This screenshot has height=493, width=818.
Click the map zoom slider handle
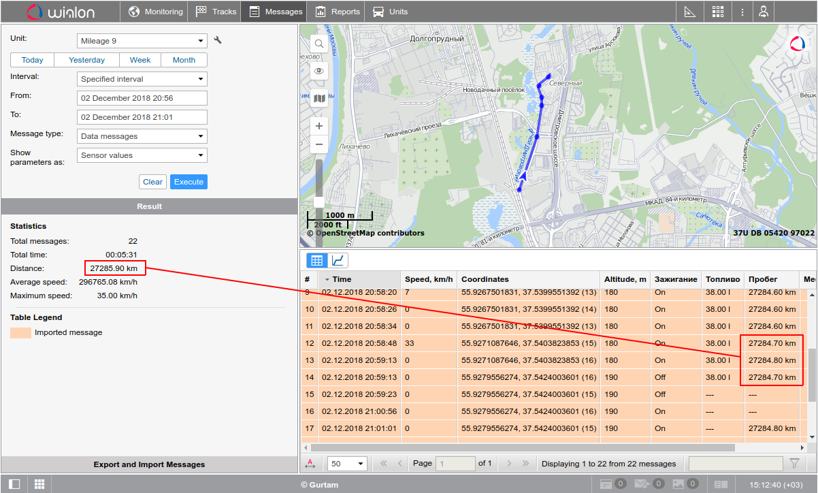[x=318, y=202]
